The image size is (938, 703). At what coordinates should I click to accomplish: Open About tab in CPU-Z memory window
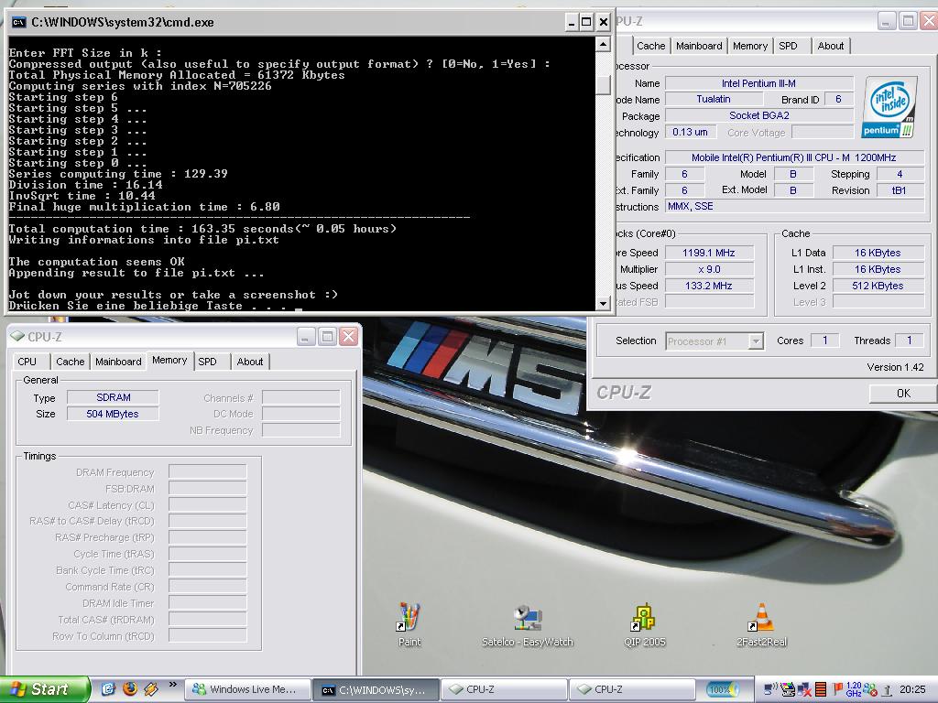click(249, 362)
